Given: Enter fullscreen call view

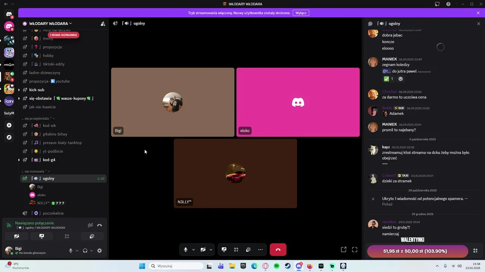Looking at the screenshot, I should [x=355, y=250].
